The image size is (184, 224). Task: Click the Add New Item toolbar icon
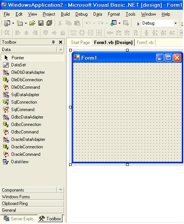(x=20, y=23)
